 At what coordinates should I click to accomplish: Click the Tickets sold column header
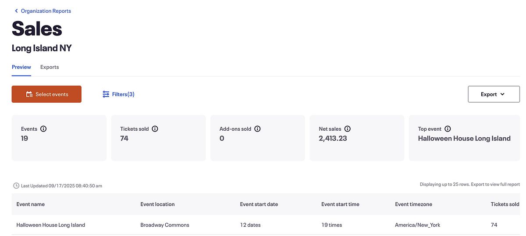tap(505, 204)
